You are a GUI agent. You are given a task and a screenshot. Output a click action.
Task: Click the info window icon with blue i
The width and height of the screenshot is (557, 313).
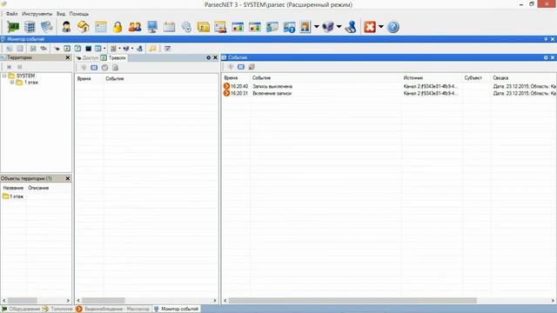coord(289,27)
